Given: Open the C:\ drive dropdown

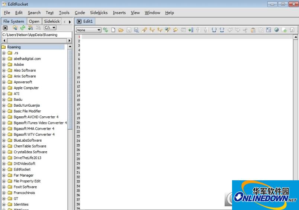Looking at the screenshot, I should [x=50, y=28].
